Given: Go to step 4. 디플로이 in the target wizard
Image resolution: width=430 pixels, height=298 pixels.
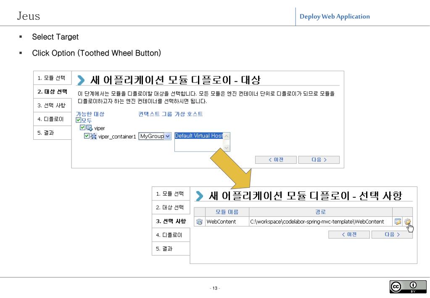Looking at the screenshot, I should pyautogui.click(x=53, y=119).
